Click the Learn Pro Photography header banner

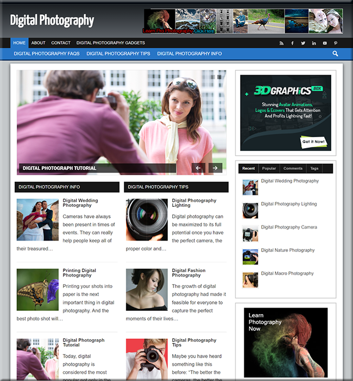[x=243, y=21]
